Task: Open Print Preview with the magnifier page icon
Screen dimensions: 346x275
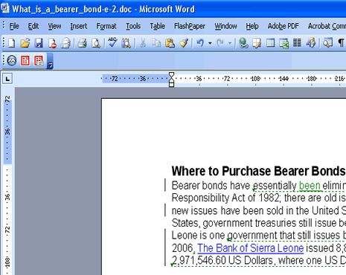Action: pos(96,43)
